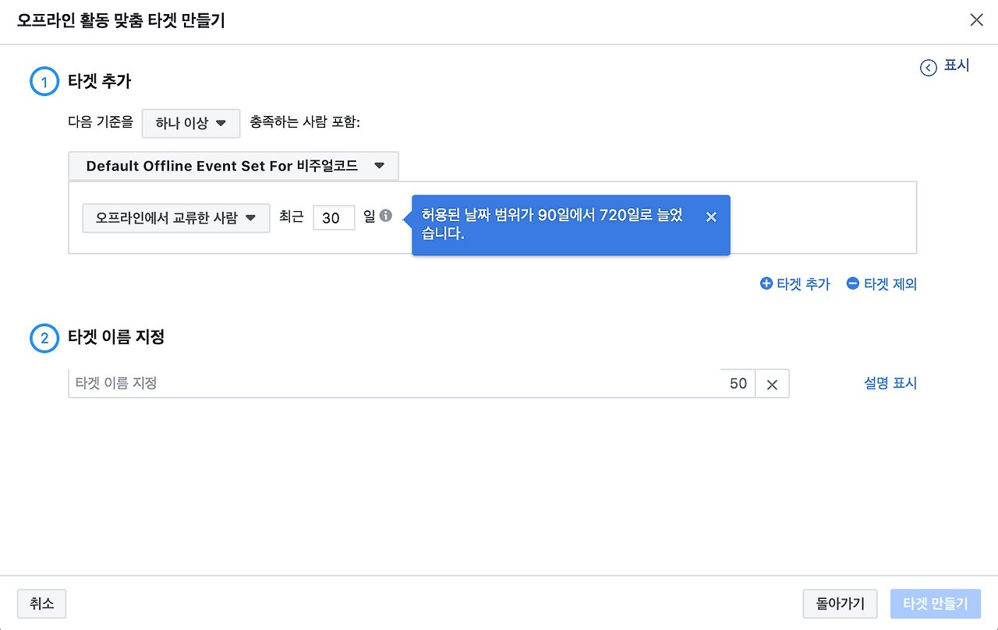Cancel the dialog with 취소
998x630 pixels.
tap(41, 604)
